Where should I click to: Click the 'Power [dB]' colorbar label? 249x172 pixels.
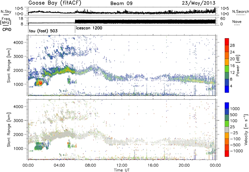[238, 66]
